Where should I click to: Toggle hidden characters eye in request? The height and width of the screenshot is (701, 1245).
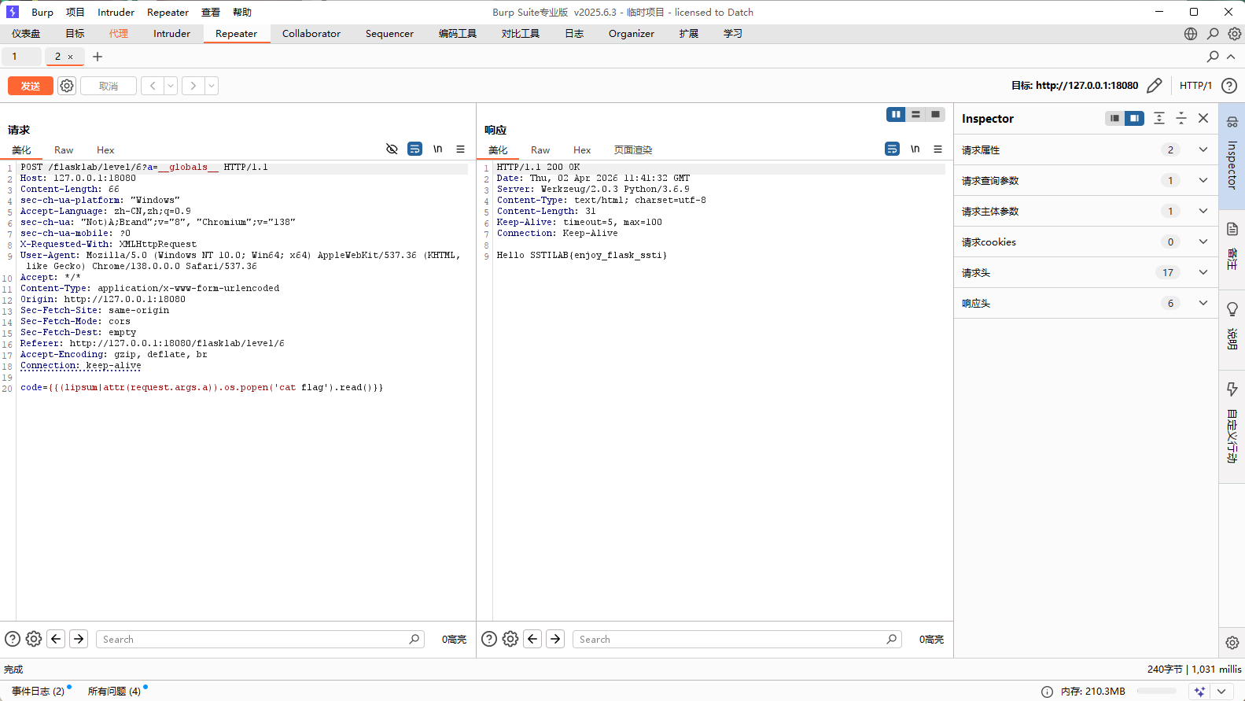pyautogui.click(x=392, y=149)
